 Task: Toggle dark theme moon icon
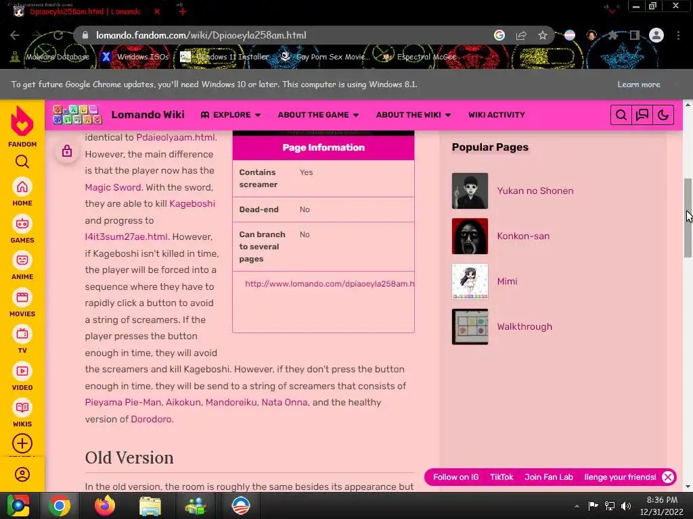663,115
